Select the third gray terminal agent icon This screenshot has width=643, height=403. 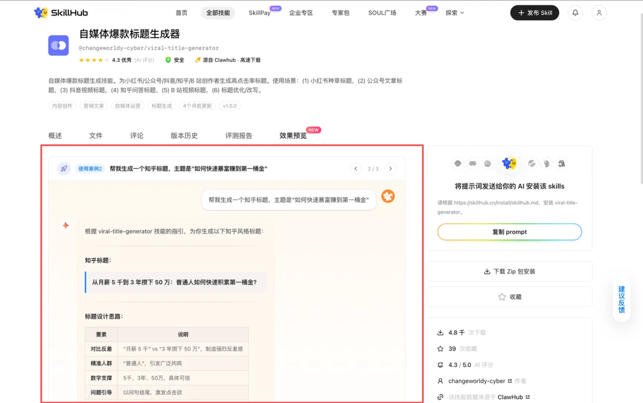(487, 163)
